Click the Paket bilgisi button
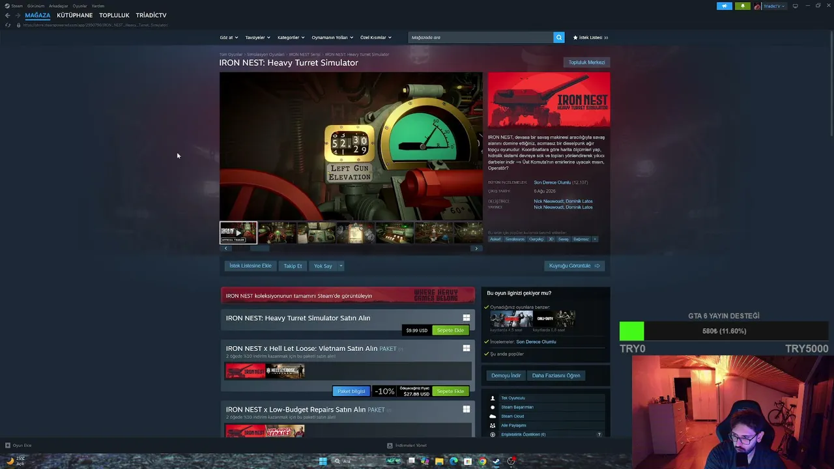The image size is (834, 469). (351, 391)
